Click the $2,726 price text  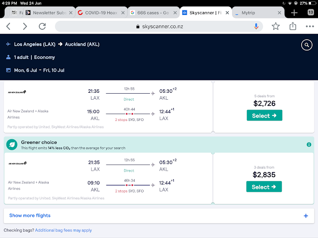(264, 104)
